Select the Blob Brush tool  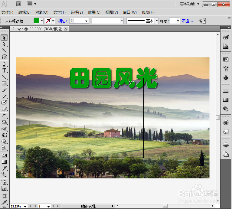[x=4, y=102]
